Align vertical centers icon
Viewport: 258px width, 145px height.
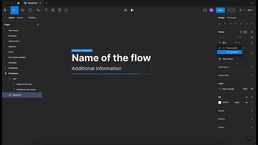coord(241,24)
